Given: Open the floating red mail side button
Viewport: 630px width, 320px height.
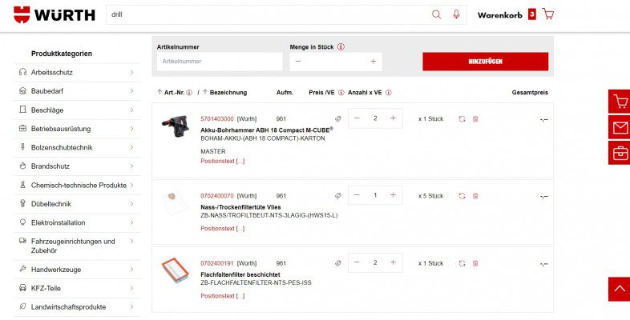Looking at the screenshot, I should point(620,127).
